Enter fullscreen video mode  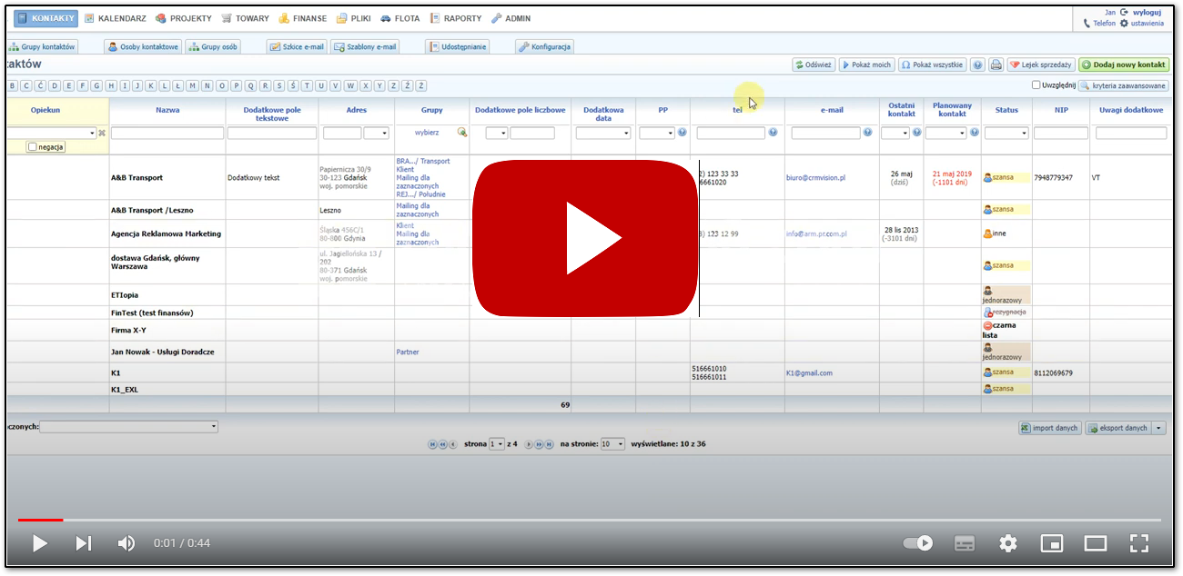click(1138, 543)
